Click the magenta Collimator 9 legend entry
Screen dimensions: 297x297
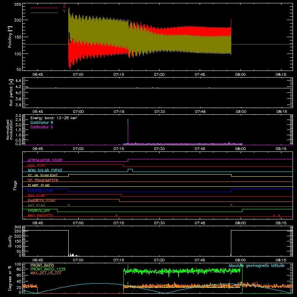[x=42, y=127]
